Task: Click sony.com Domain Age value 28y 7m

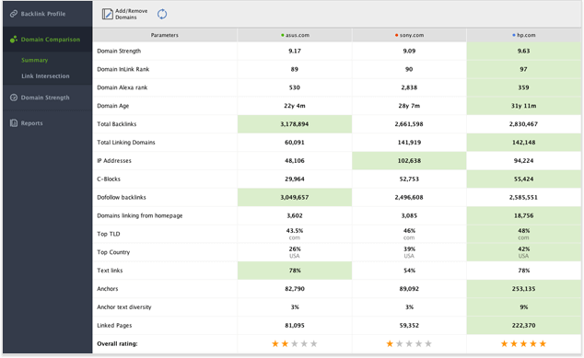Action: pos(409,106)
